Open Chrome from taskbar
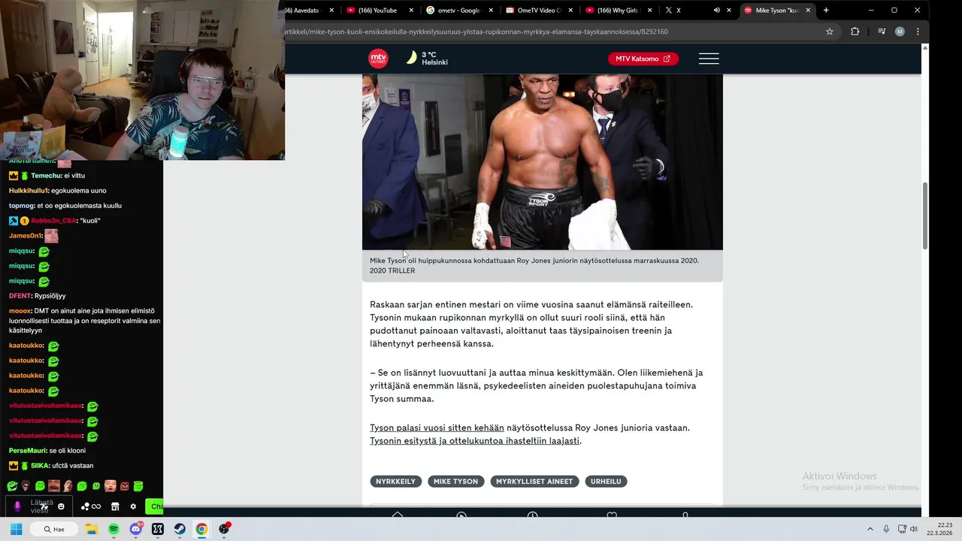962x541 pixels. pyautogui.click(x=201, y=529)
